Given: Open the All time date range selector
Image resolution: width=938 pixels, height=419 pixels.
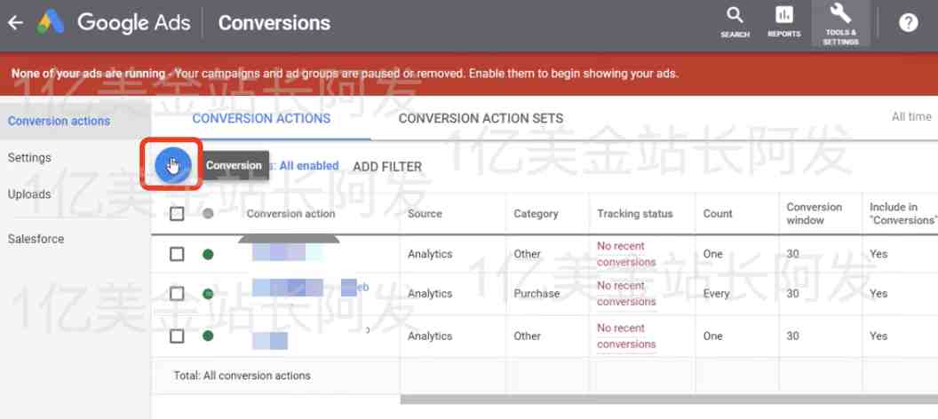Looking at the screenshot, I should (x=911, y=117).
